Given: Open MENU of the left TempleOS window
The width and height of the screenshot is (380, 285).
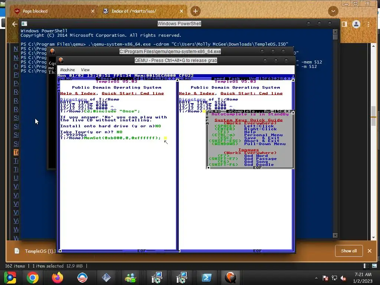Looking at the screenshot, I should tap(66, 79).
